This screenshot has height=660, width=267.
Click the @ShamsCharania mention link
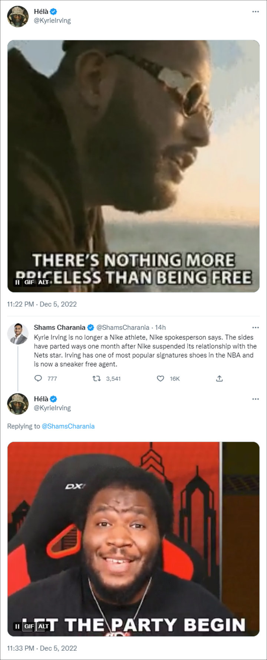(x=68, y=426)
